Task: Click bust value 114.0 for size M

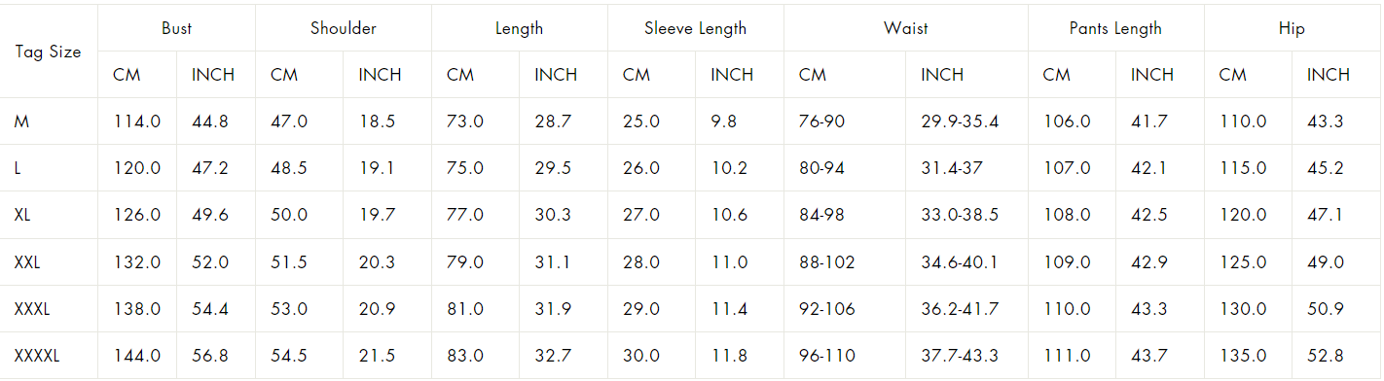Action: pyautogui.click(x=137, y=121)
